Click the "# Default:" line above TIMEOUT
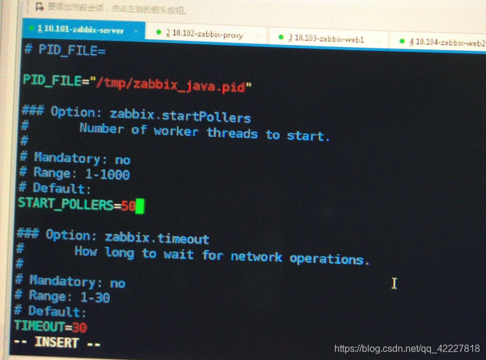The width and height of the screenshot is (486, 360). [51, 311]
